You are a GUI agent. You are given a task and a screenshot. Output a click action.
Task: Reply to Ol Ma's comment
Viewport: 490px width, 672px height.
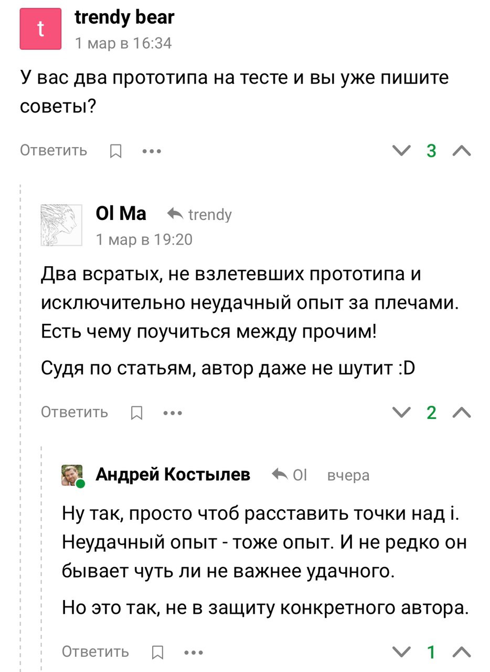[74, 412]
